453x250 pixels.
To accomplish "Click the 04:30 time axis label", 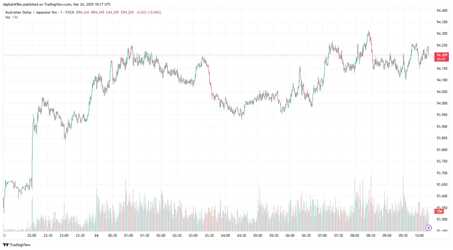I will click(242, 236).
